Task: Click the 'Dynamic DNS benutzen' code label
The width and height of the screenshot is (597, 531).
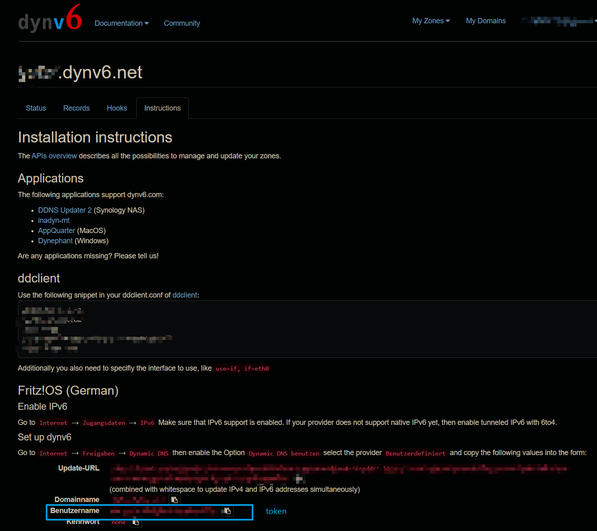Action: click(284, 453)
